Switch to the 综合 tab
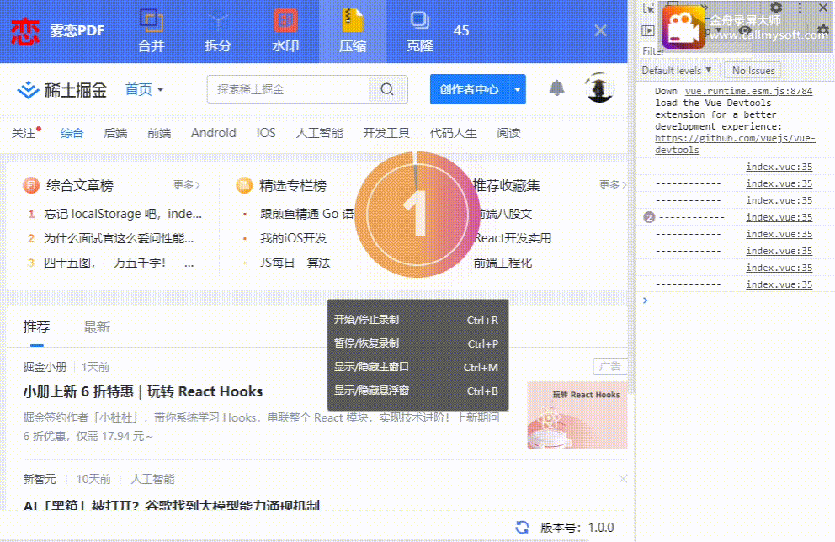 (72, 133)
